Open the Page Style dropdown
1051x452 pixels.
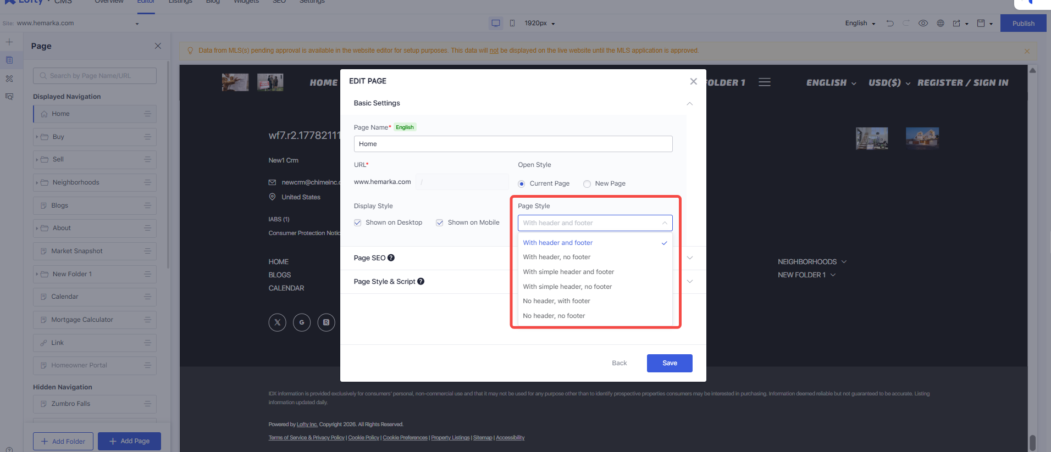[595, 223]
